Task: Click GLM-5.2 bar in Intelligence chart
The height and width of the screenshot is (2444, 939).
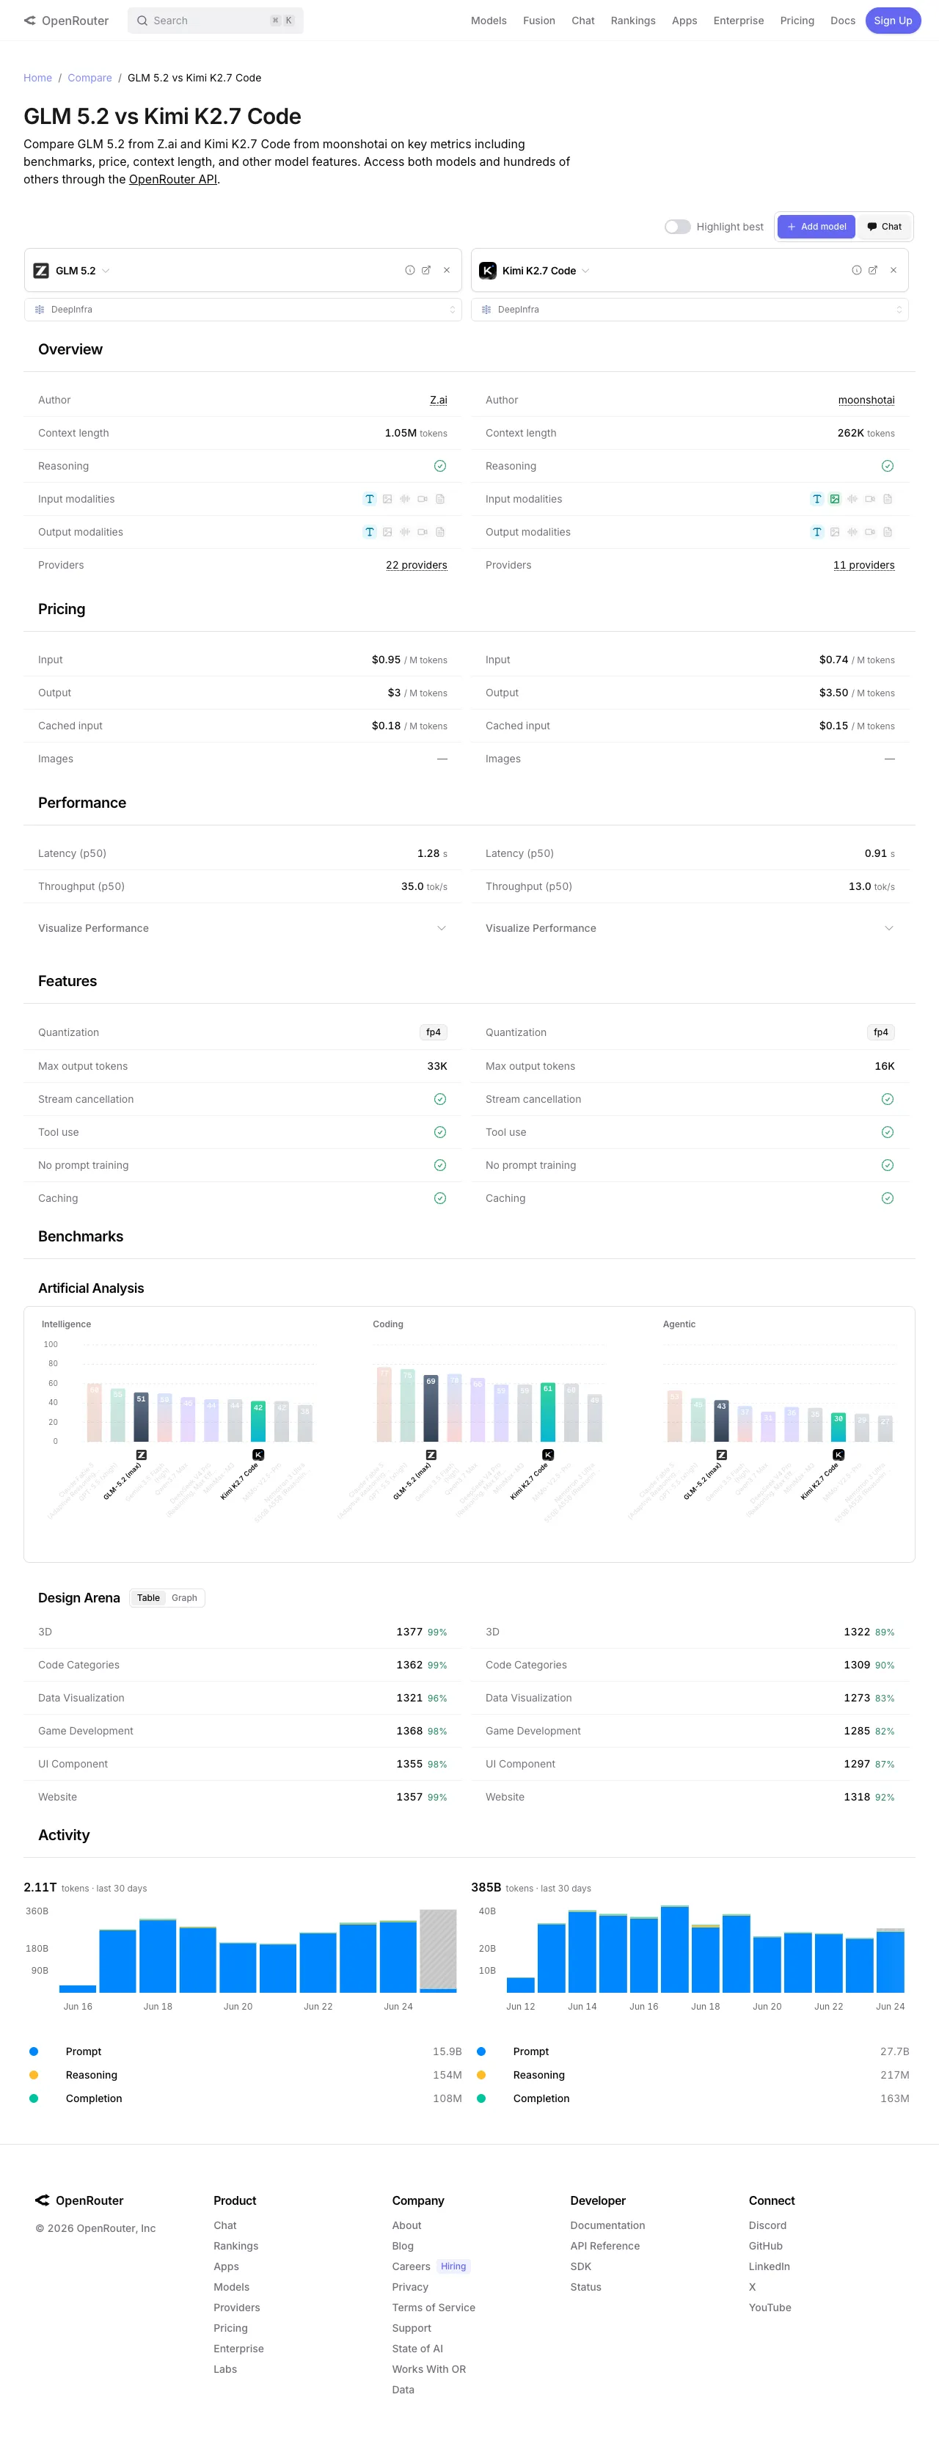Action: (142, 1417)
